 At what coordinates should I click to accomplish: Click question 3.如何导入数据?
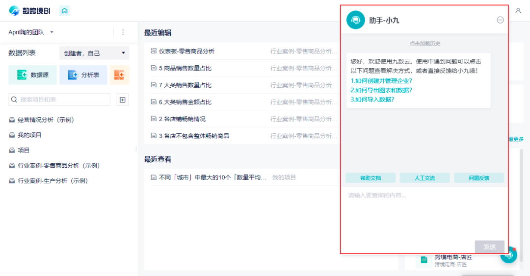point(372,100)
